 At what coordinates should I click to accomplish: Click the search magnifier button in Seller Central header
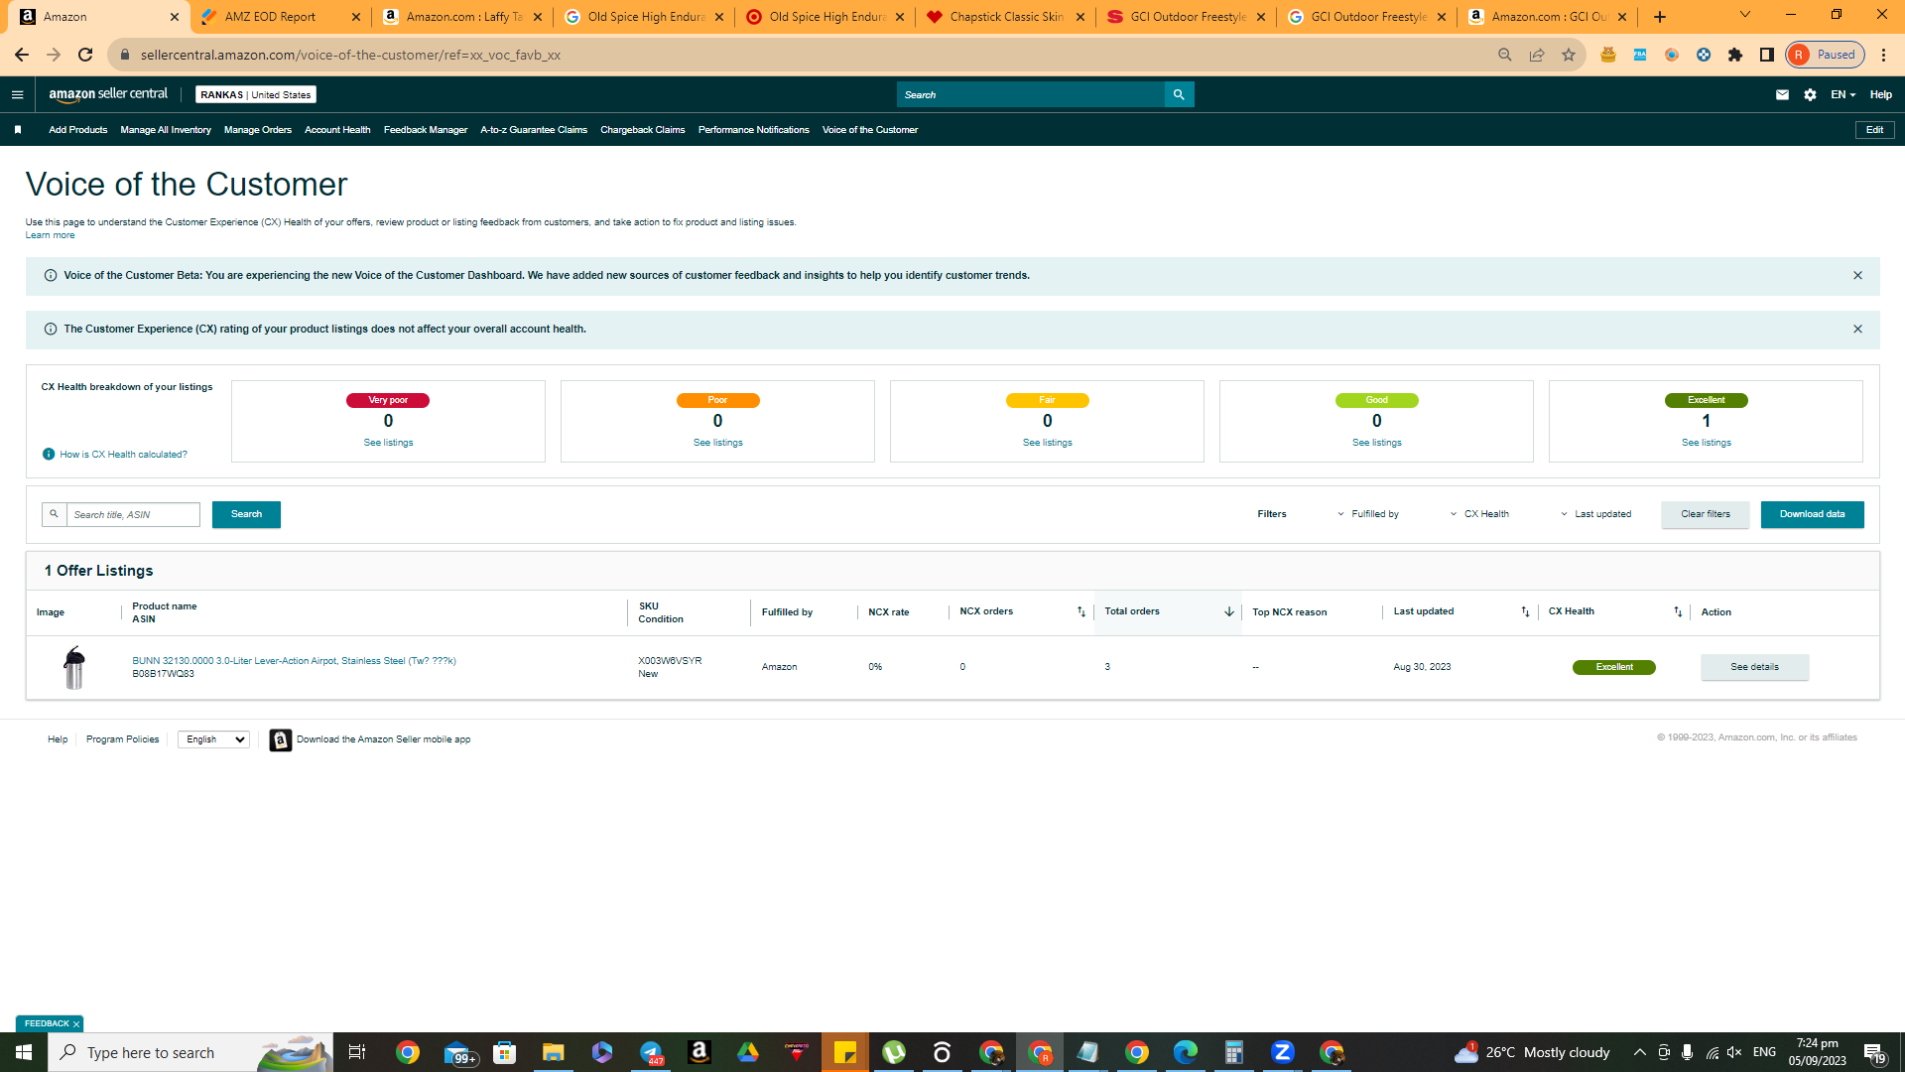pyautogui.click(x=1179, y=94)
